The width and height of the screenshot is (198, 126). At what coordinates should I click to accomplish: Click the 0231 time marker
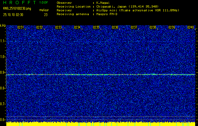(20, 27)
